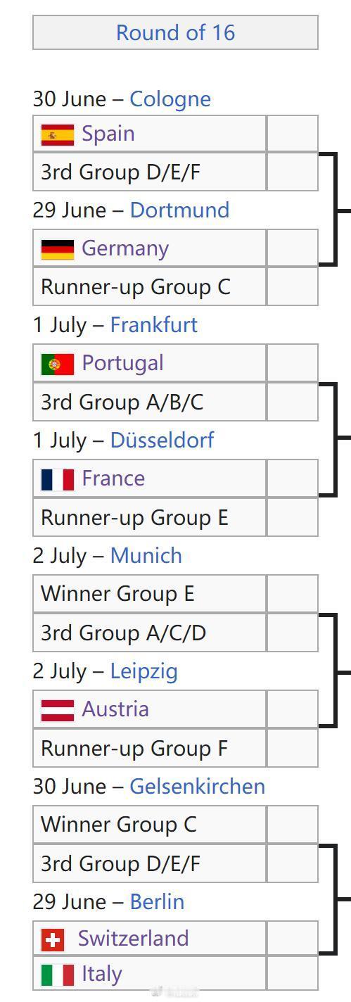The height and width of the screenshot is (1002, 351).
Task: Open the Dortmund venue link
Action: (x=179, y=210)
